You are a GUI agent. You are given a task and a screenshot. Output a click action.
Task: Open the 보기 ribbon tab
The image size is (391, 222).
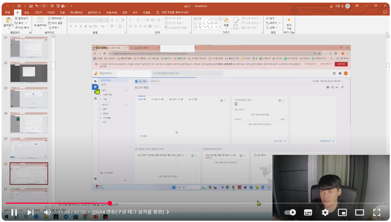135,12
